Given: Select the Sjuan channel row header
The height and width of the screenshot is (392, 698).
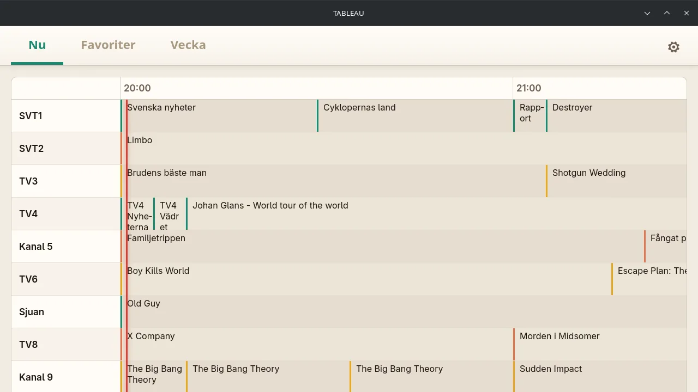Looking at the screenshot, I should tap(66, 311).
